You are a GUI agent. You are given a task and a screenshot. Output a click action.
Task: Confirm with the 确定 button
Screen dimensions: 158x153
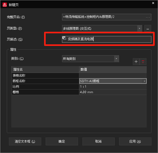(x=62, y=141)
